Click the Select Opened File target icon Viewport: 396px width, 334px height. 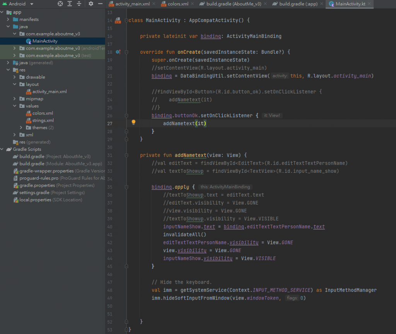[60, 4]
